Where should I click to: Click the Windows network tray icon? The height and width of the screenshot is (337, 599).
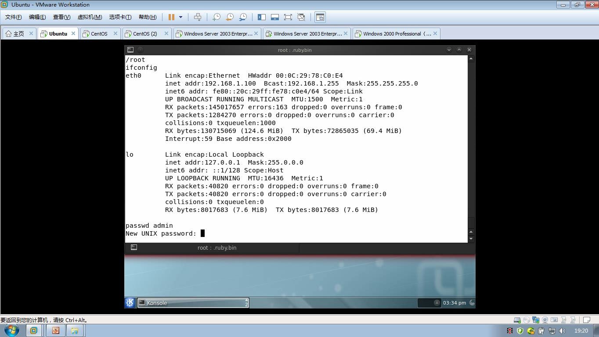(552, 331)
